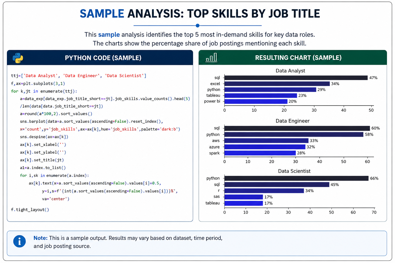This screenshot has height=263, width=395.
Task: Click the ax[k].set_ylabel('') line
Action: pyautogui.click(x=43, y=152)
